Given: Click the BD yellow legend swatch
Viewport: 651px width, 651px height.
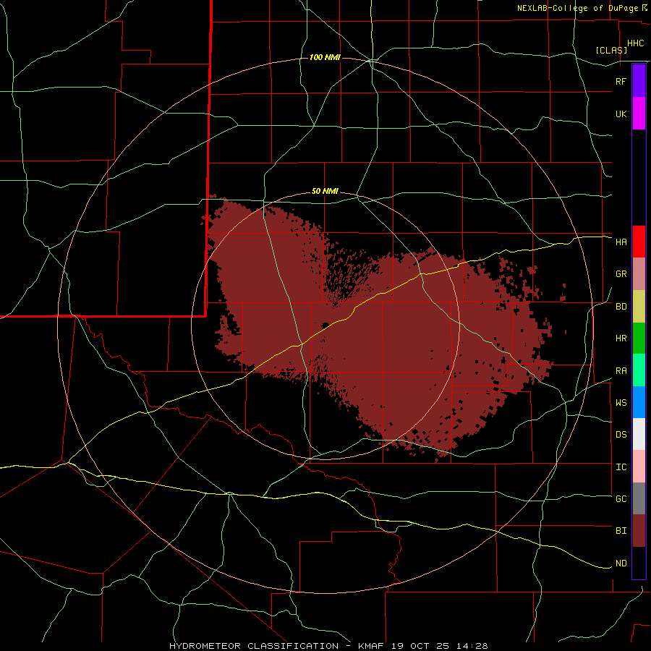Looking at the screenshot, I should pos(639,307).
